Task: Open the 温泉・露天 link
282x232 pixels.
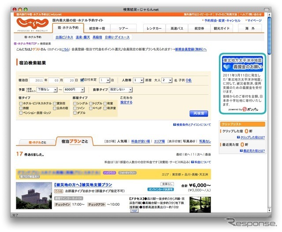Action: tap(83, 37)
